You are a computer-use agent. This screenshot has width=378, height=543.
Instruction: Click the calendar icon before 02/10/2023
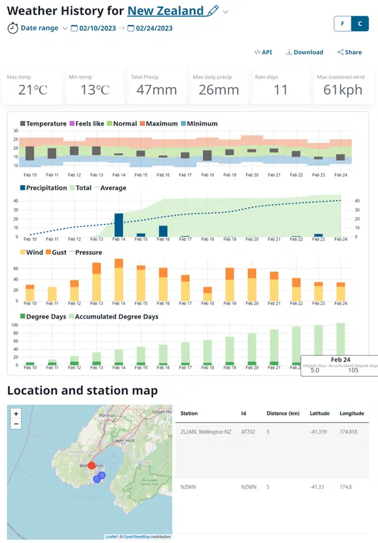74,28
